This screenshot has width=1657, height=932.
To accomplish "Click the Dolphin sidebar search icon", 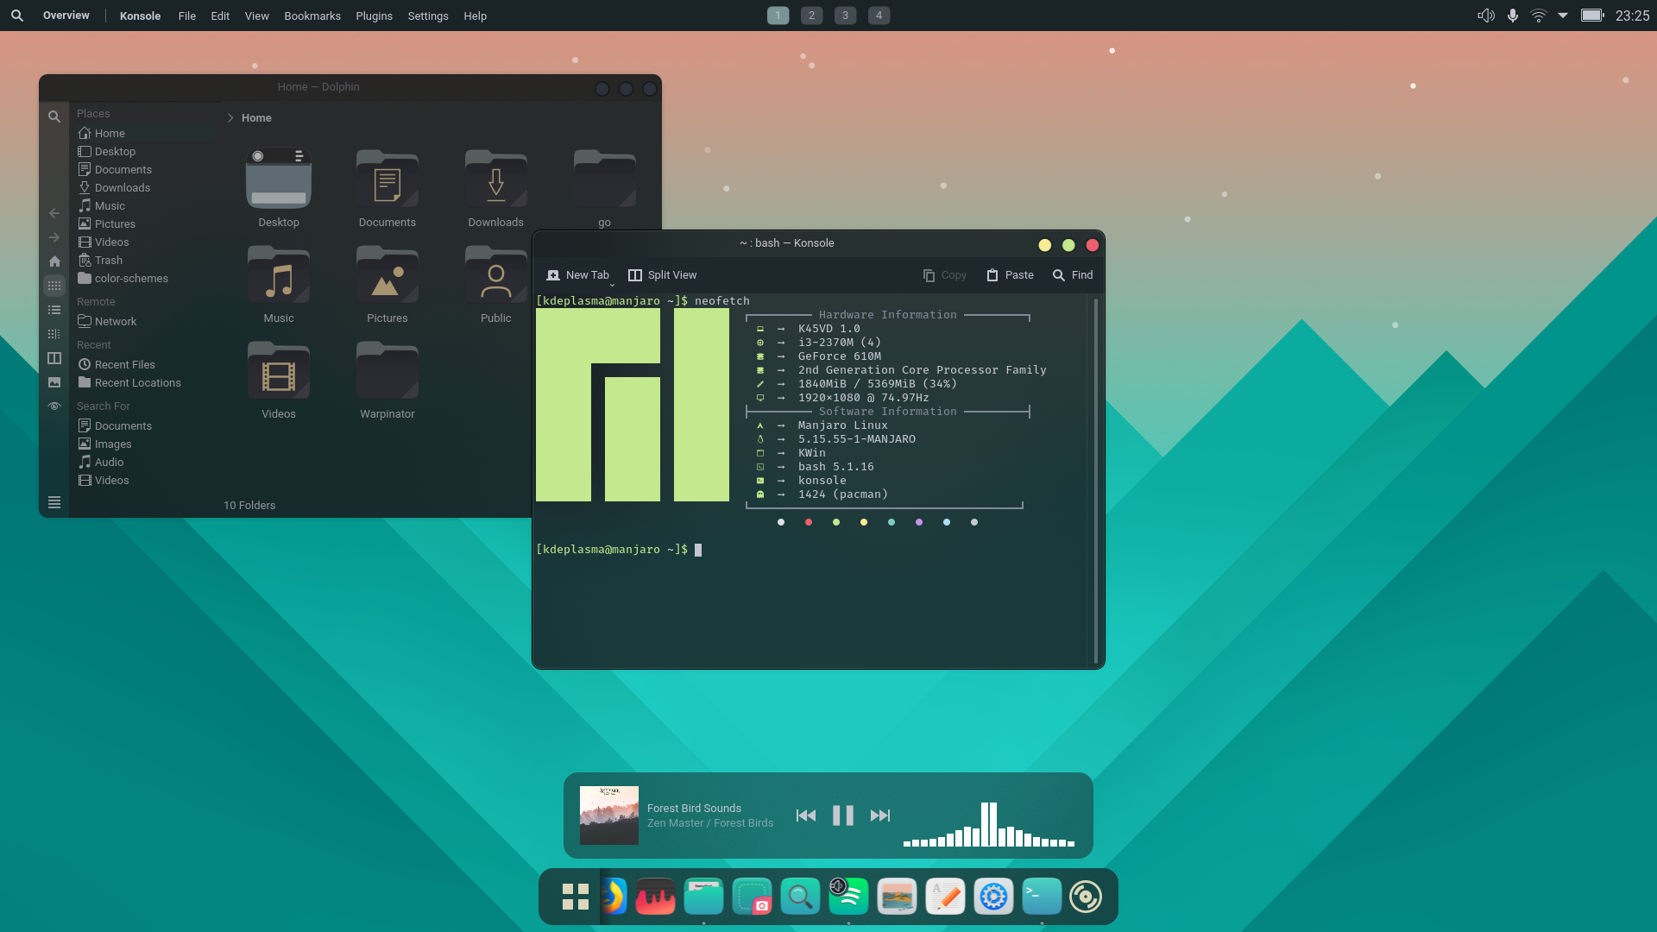I will 54,116.
